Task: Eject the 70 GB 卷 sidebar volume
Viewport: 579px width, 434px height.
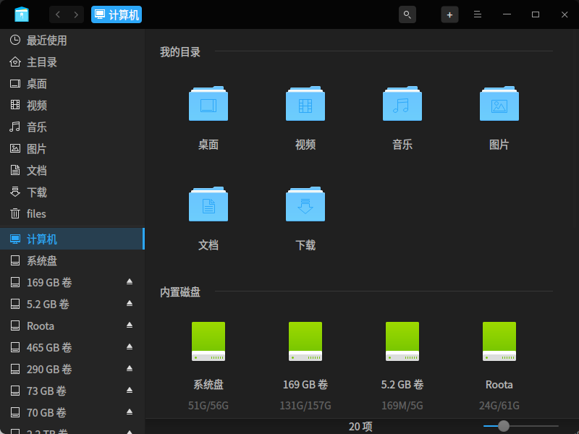Action: pyautogui.click(x=130, y=412)
